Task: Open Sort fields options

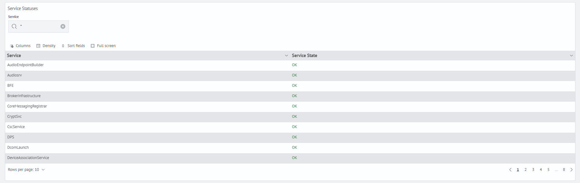Action: point(73,46)
